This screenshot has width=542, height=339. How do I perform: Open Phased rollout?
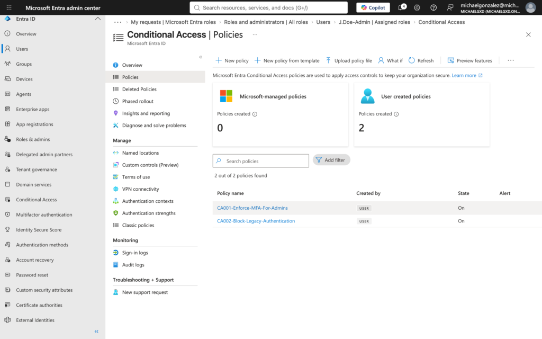coord(138,101)
